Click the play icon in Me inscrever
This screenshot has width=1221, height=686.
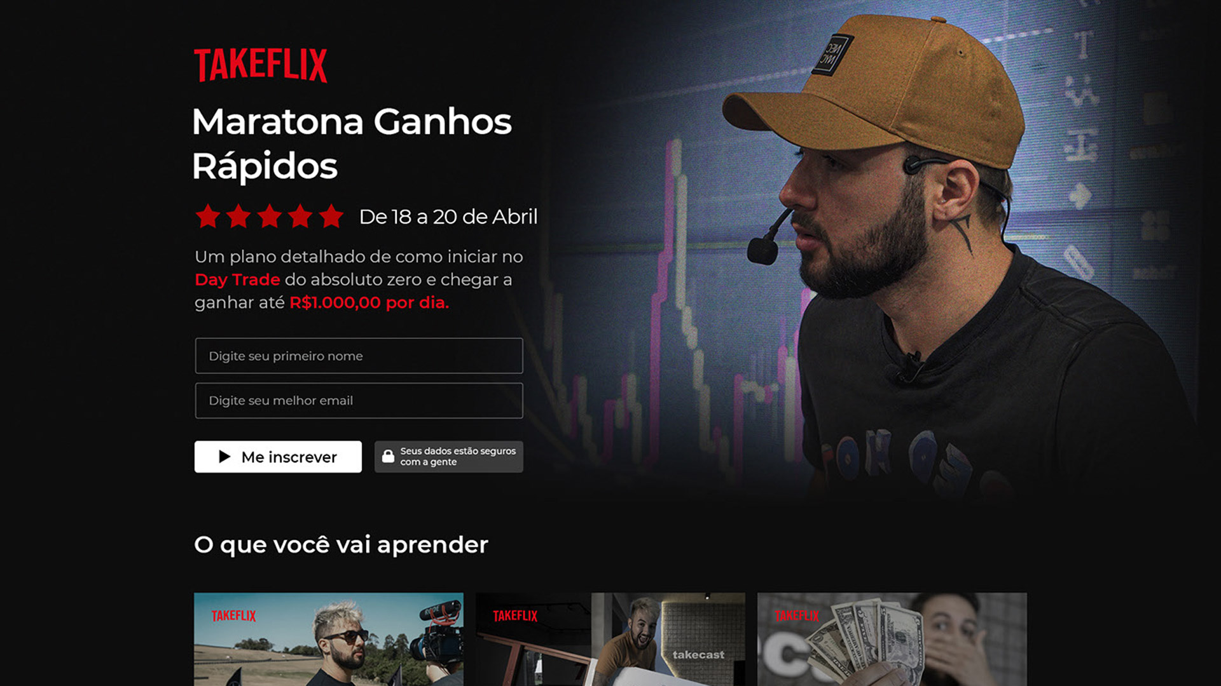click(224, 457)
